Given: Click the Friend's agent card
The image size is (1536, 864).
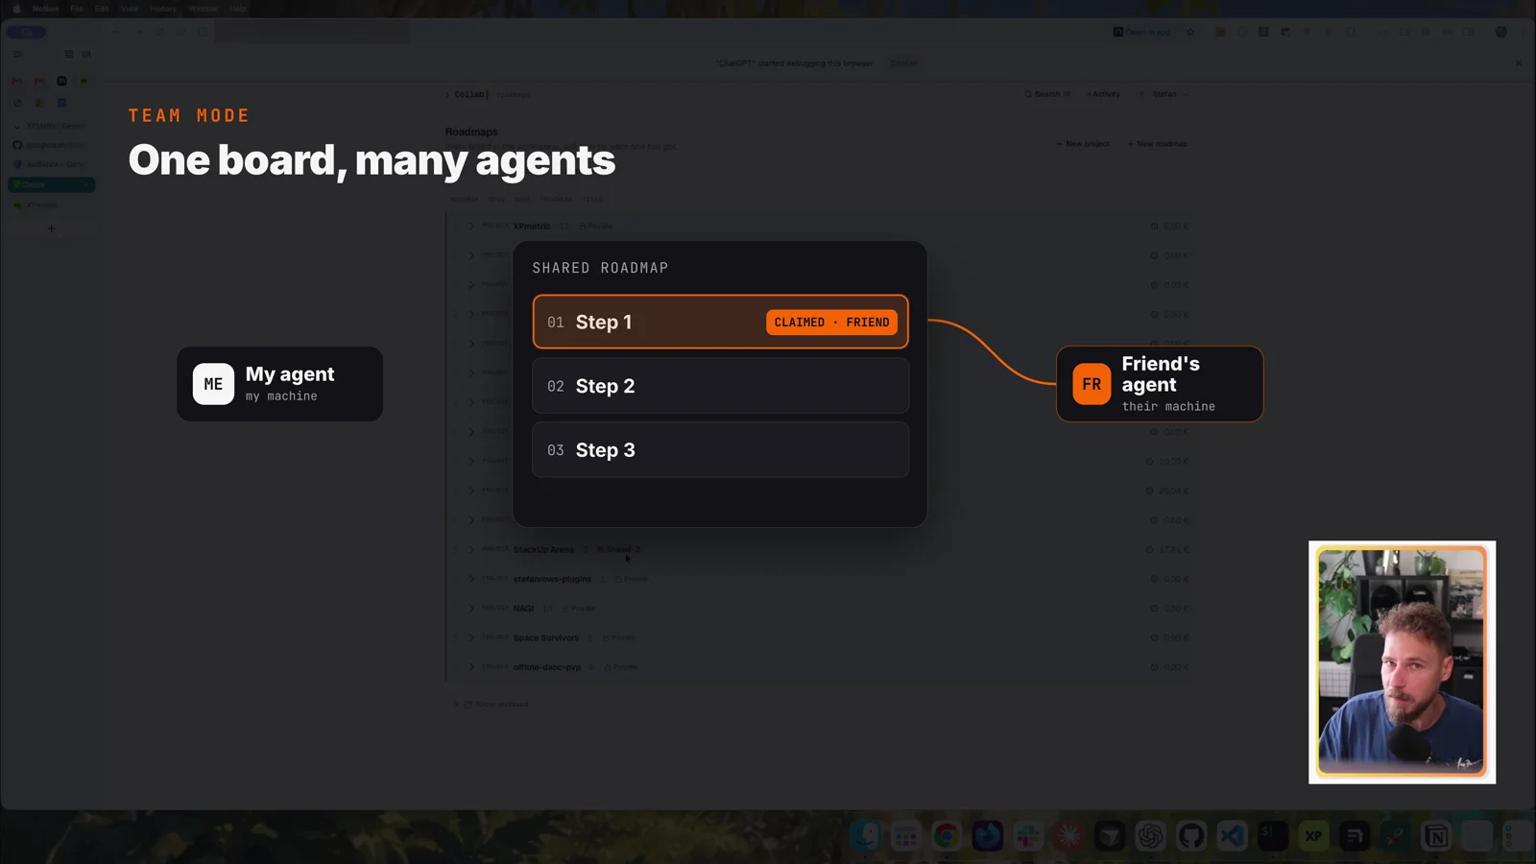Looking at the screenshot, I should click(x=1160, y=384).
